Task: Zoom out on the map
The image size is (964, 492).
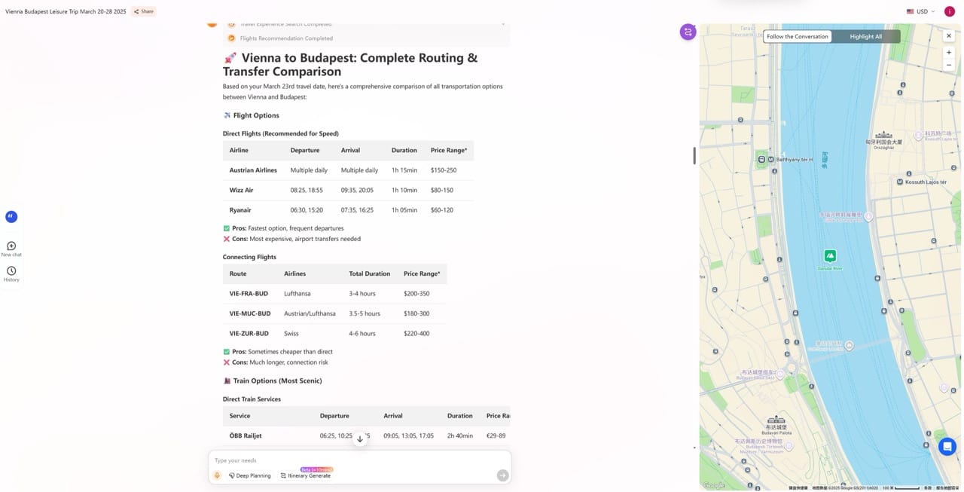Action: tap(949, 66)
